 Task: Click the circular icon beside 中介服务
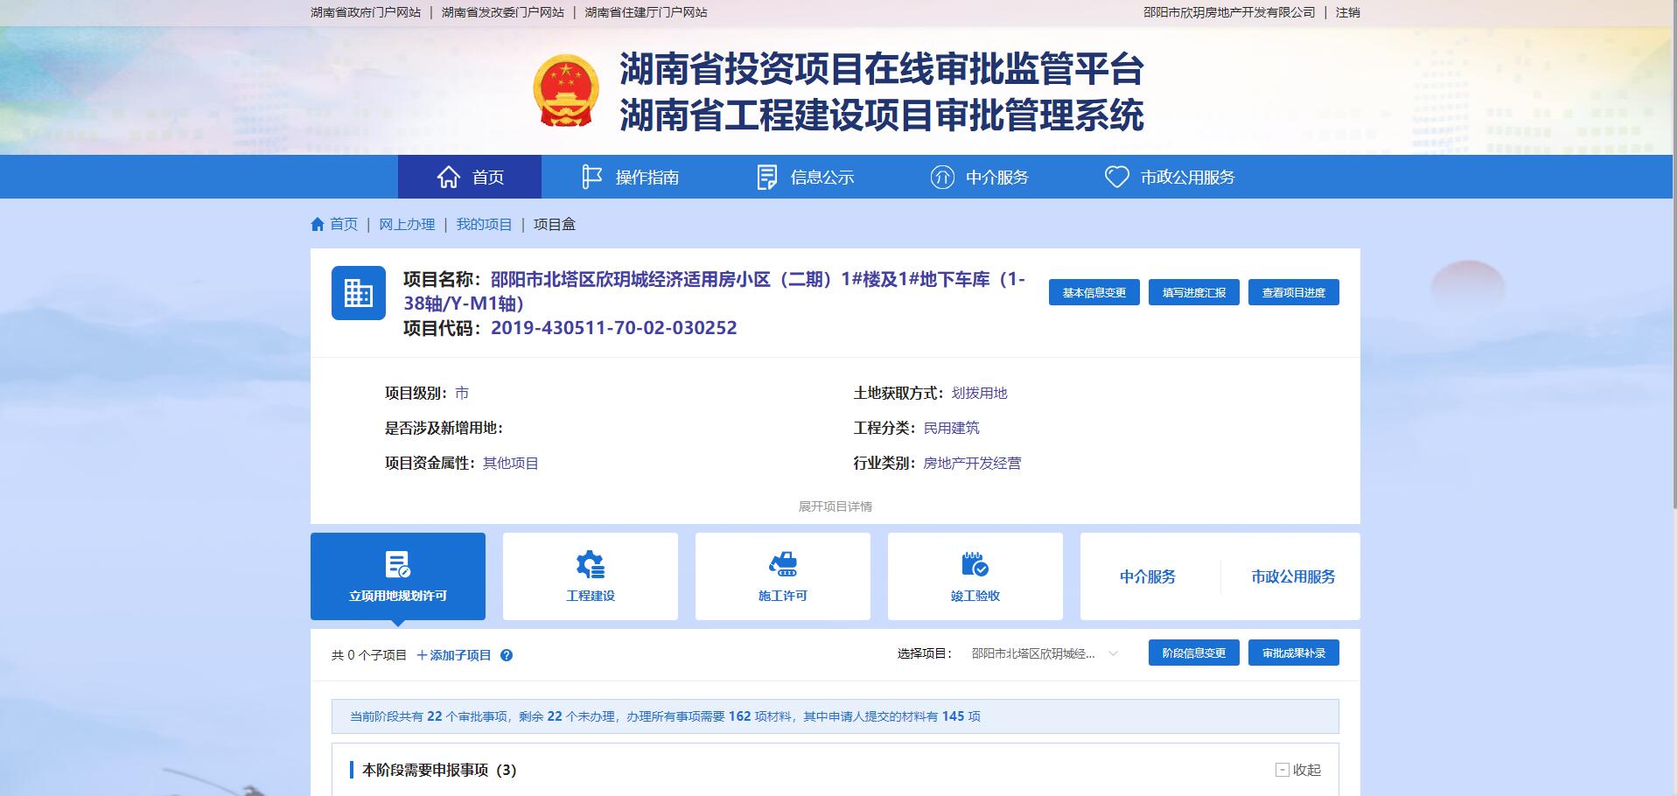[x=942, y=177]
